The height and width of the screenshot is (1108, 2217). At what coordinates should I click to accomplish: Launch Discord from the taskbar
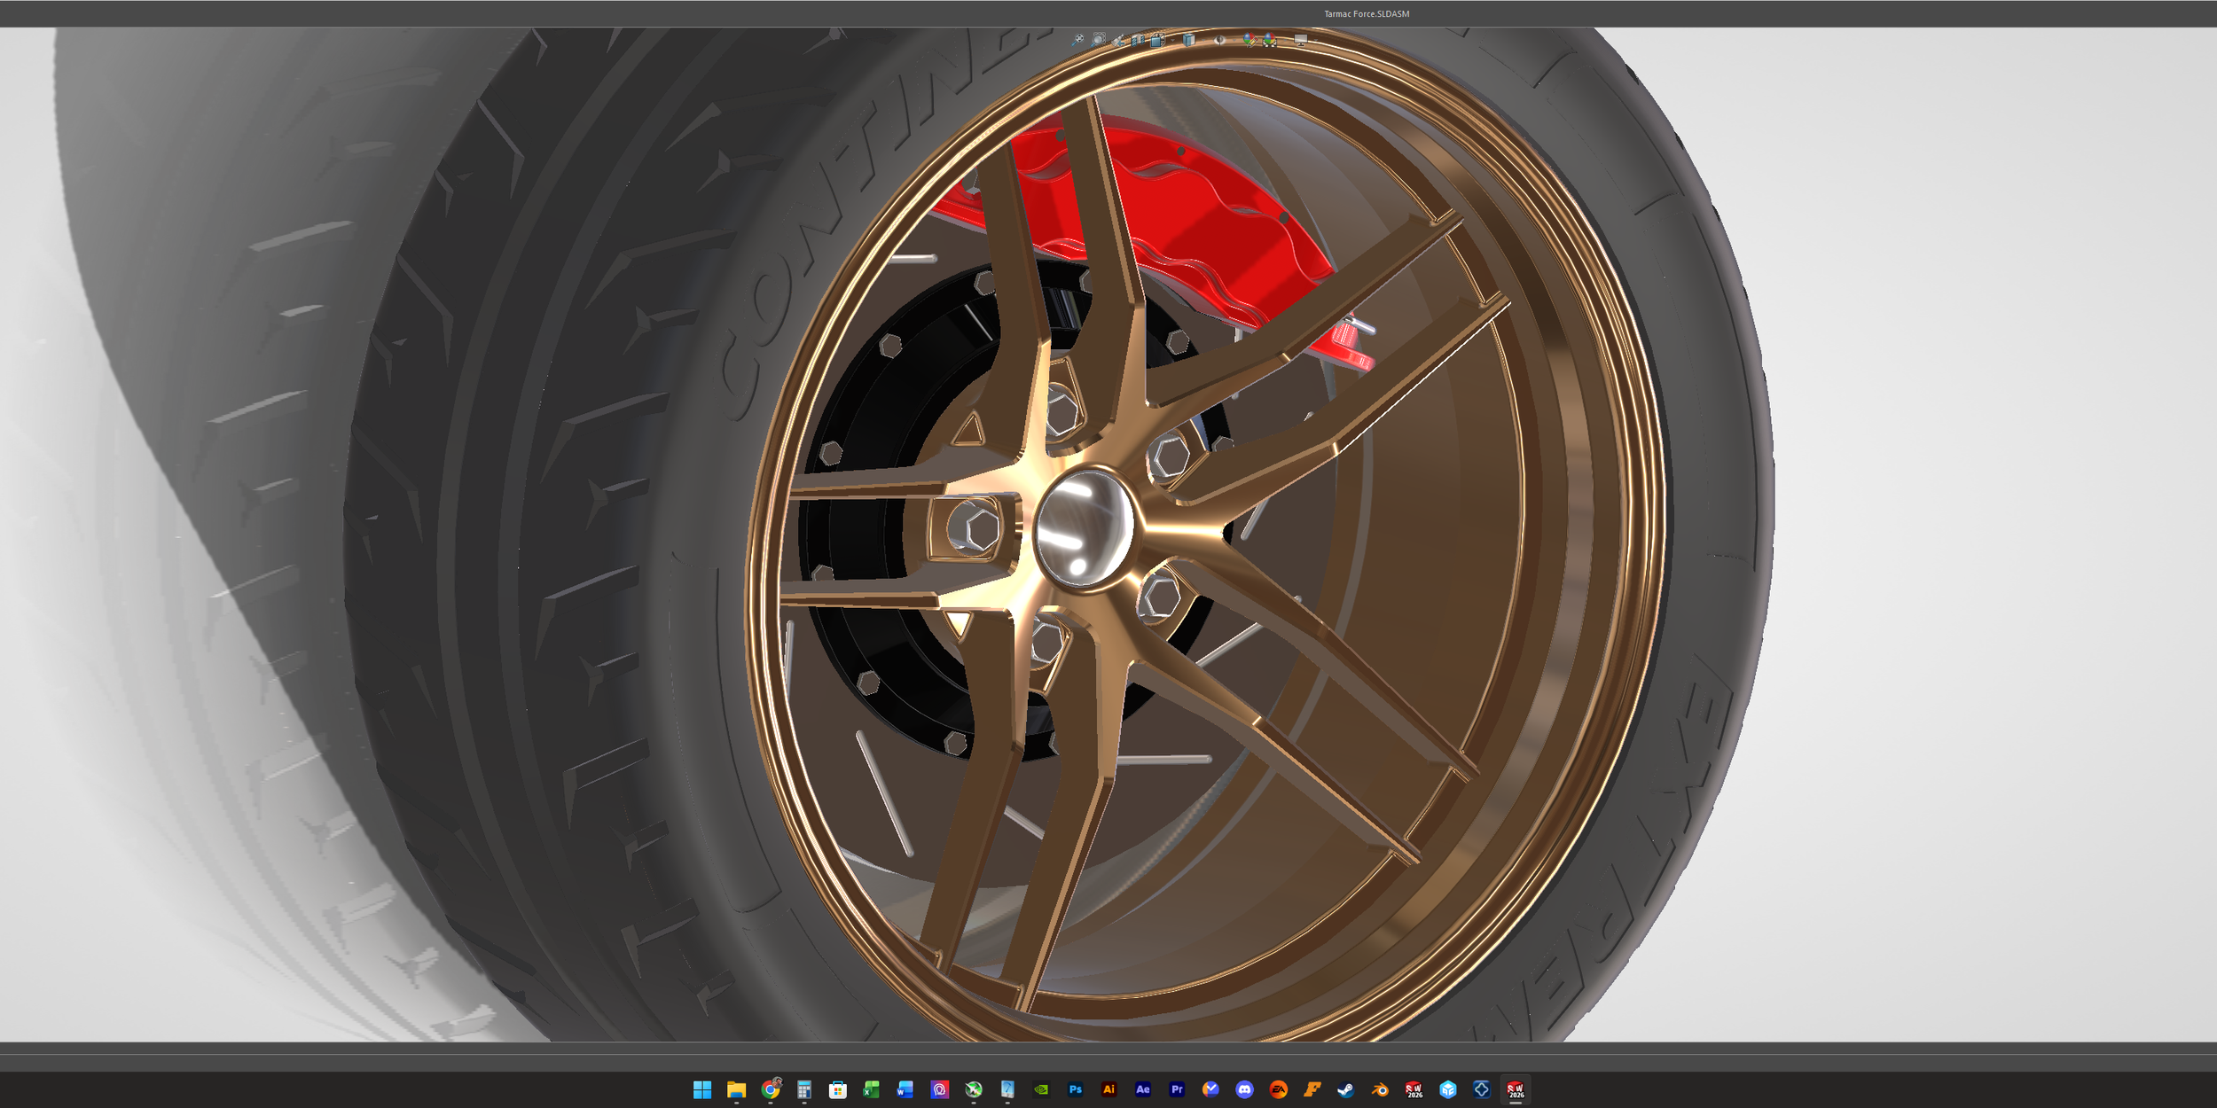pos(1244,1089)
